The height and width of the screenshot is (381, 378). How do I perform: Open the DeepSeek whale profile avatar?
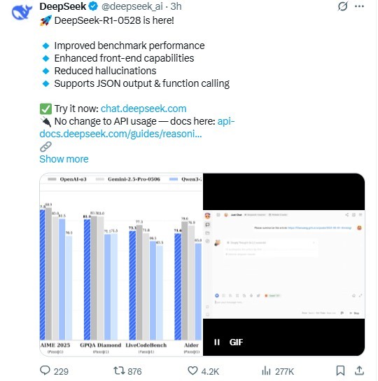pyautogui.click(x=22, y=12)
